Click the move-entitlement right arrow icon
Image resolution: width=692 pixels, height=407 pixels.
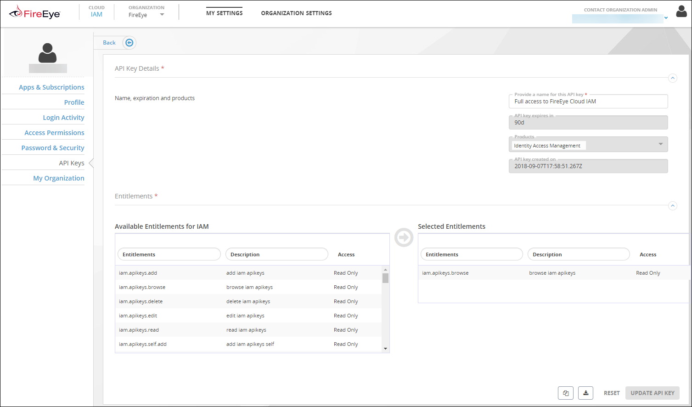(404, 237)
